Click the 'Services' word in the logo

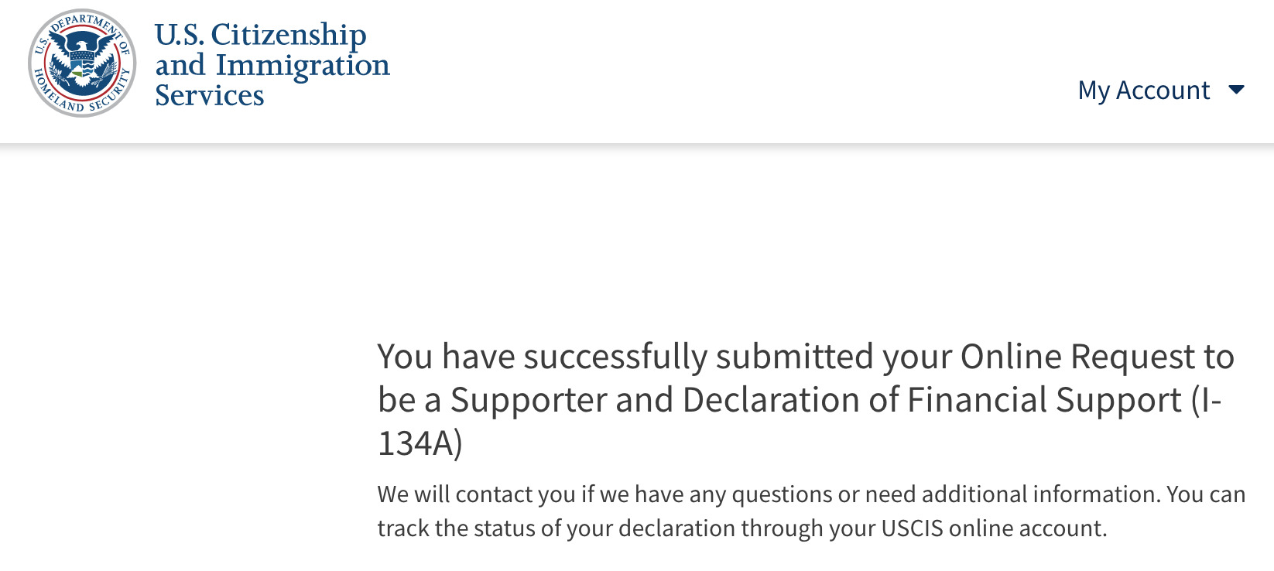pos(209,95)
